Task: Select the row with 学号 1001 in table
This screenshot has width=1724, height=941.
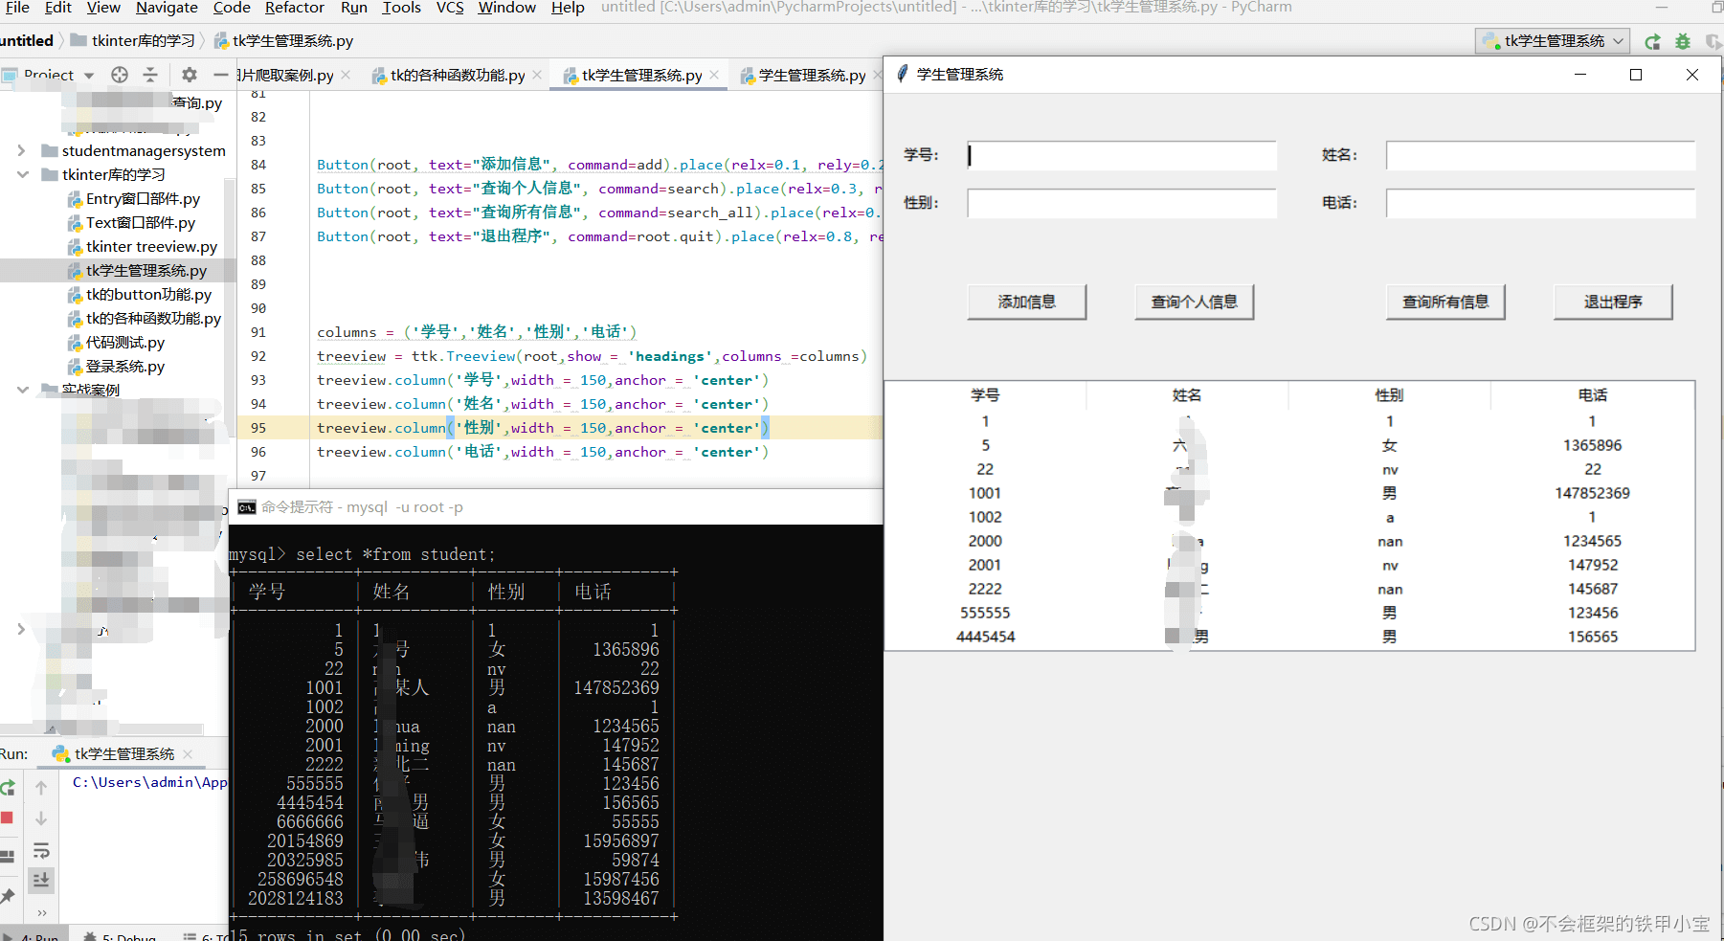Action: [985, 493]
